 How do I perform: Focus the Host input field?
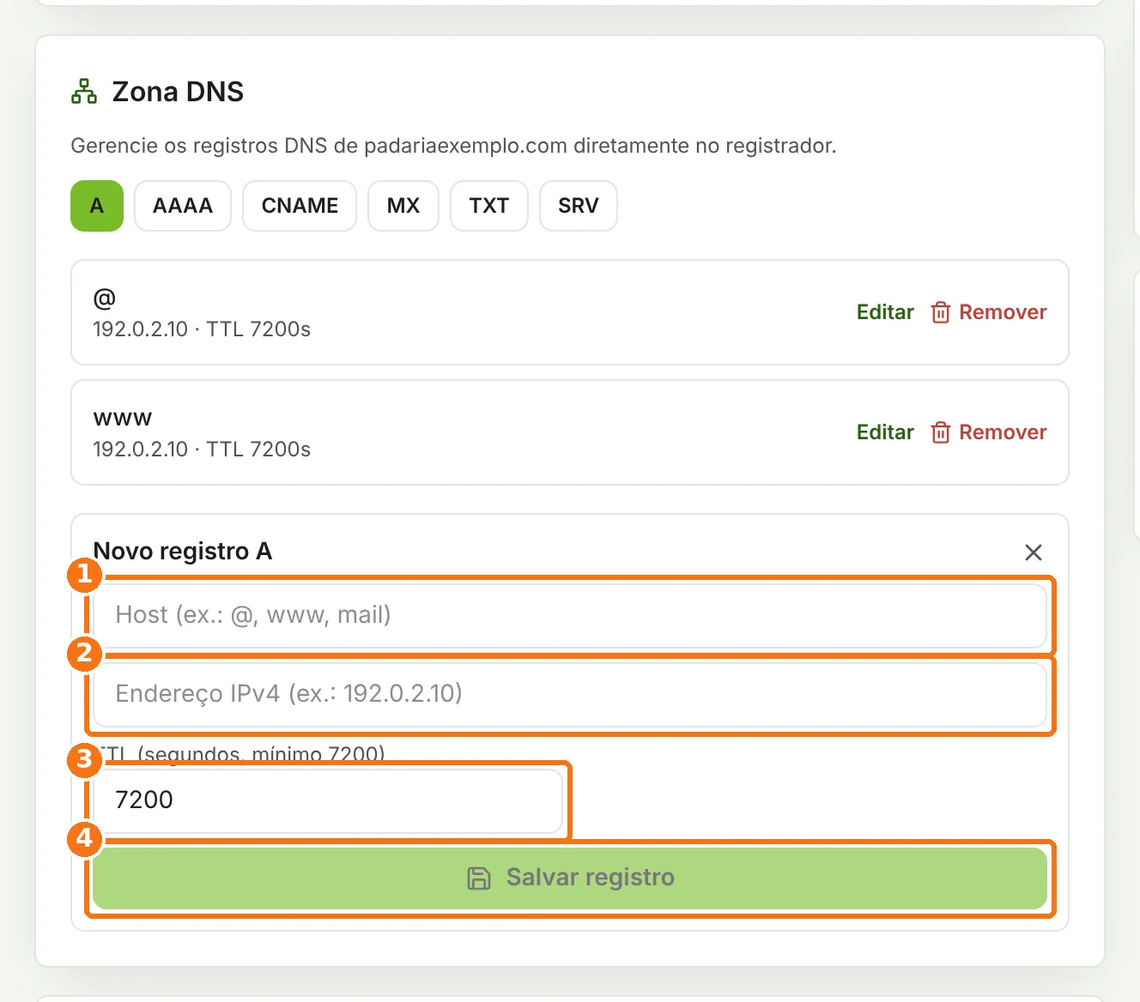[570, 615]
